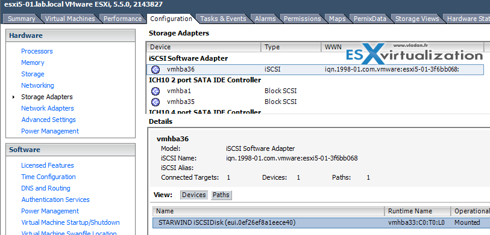
Task: Open the Storage hardware link
Action: click(x=33, y=74)
